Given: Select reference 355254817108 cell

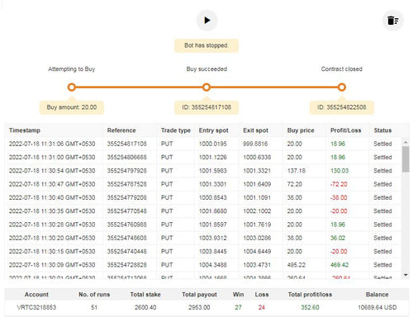Looking at the screenshot, I should click(x=127, y=144).
